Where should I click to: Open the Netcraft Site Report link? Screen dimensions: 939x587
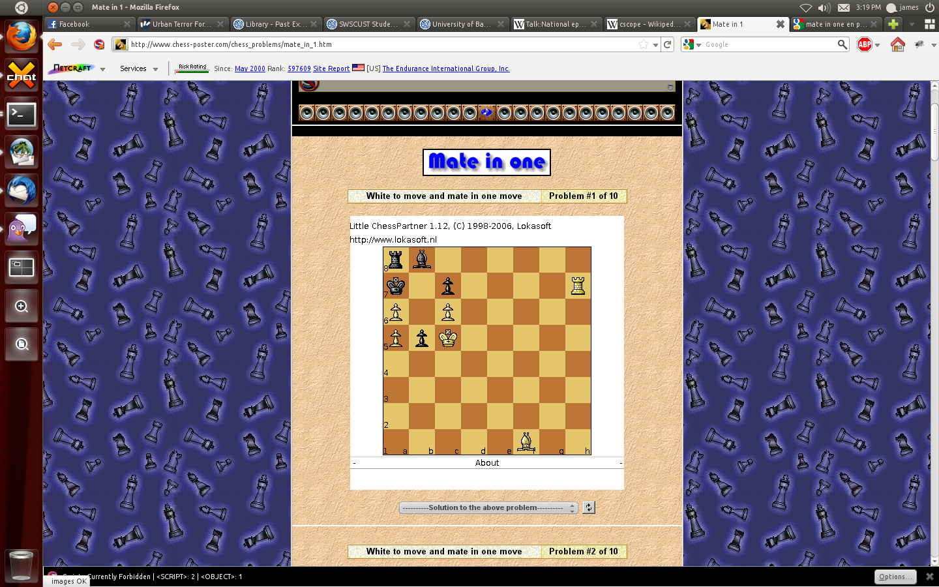pos(331,68)
